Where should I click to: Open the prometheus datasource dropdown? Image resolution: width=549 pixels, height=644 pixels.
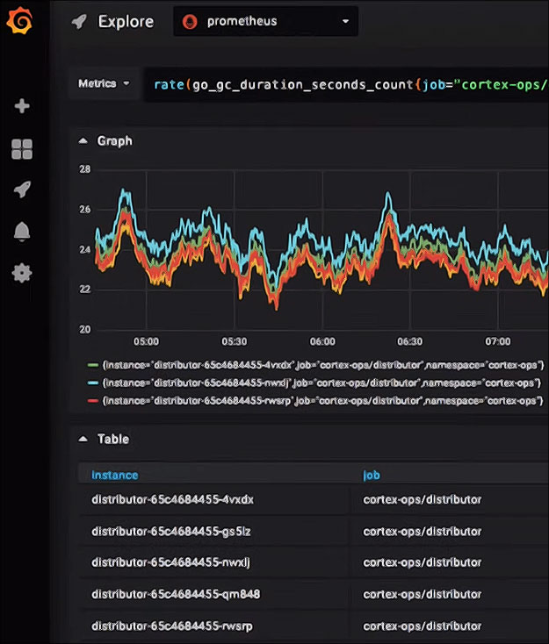tap(265, 21)
